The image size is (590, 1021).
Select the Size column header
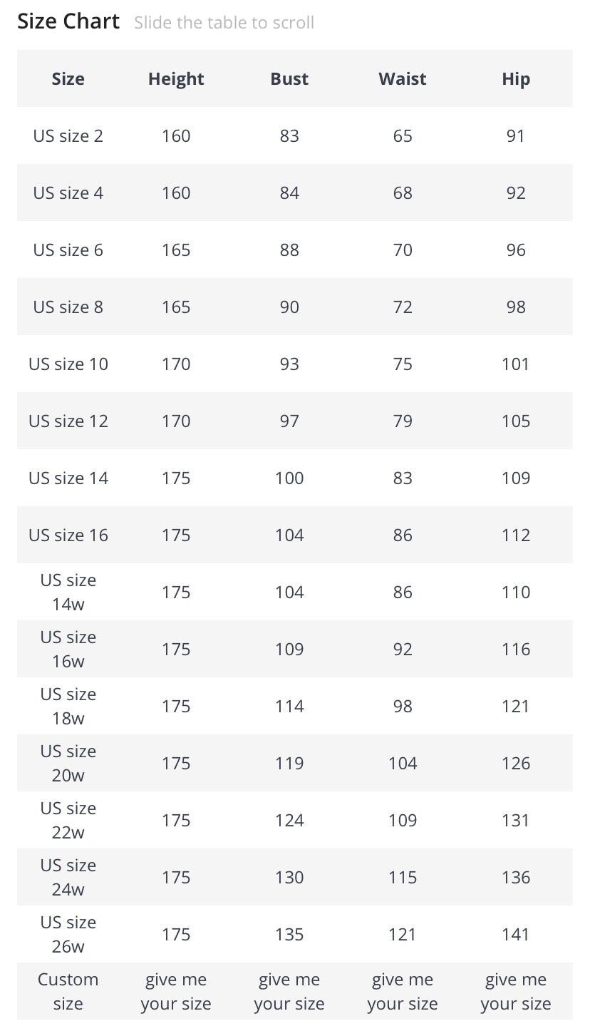(68, 79)
